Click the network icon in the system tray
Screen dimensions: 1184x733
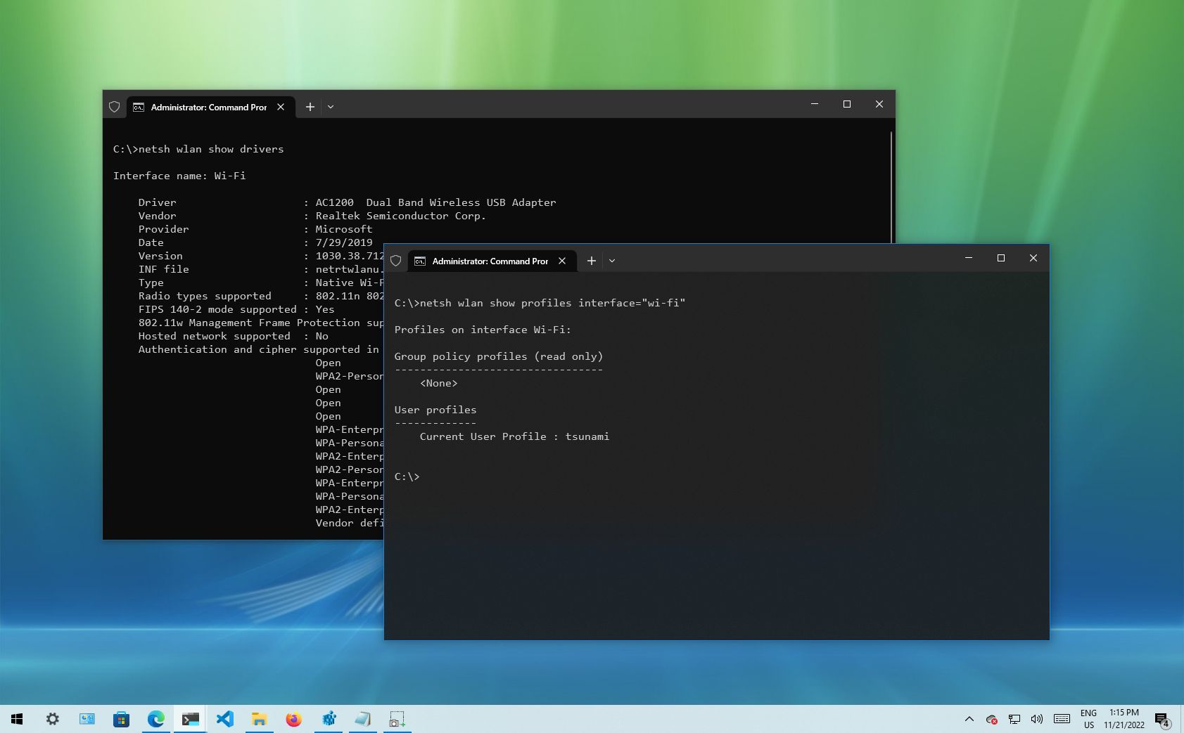click(1014, 719)
